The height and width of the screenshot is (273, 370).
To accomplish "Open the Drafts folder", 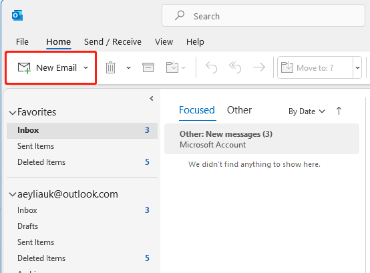I will click(82, 226).
